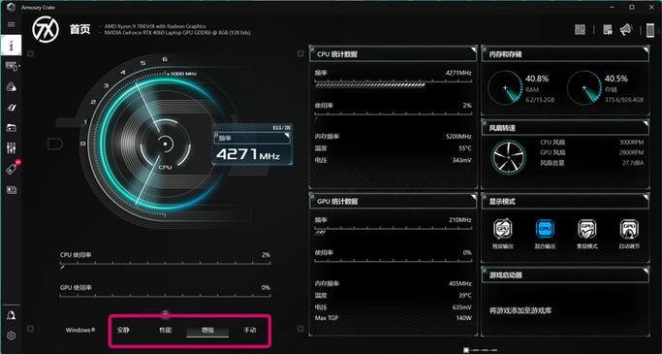The image size is (662, 354).
Task: Click the 375.6/926.4GB storage readout
Action: pyautogui.click(x=624, y=100)
